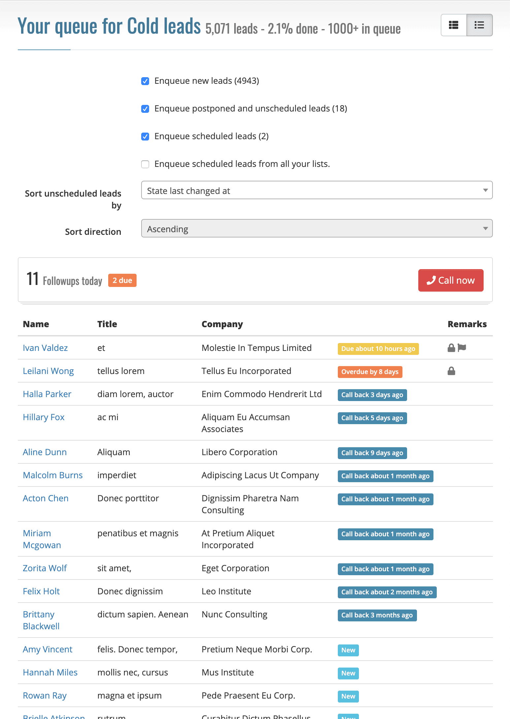Open lead Malcolm Burns

point(53,475)
